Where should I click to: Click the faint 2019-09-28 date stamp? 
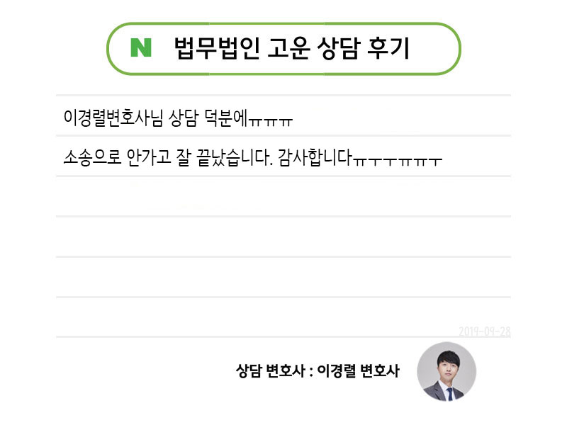coord(485,331)
